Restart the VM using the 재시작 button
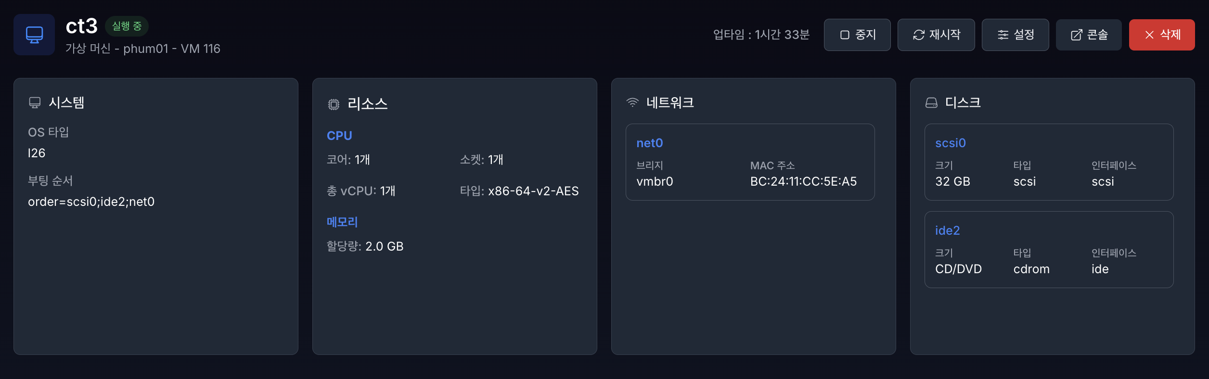Viewport: 1209px width, 379px height. pyautogui.click(x=936, y=34)
